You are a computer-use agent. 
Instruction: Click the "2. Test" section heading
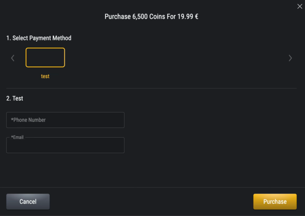(15, 98)
